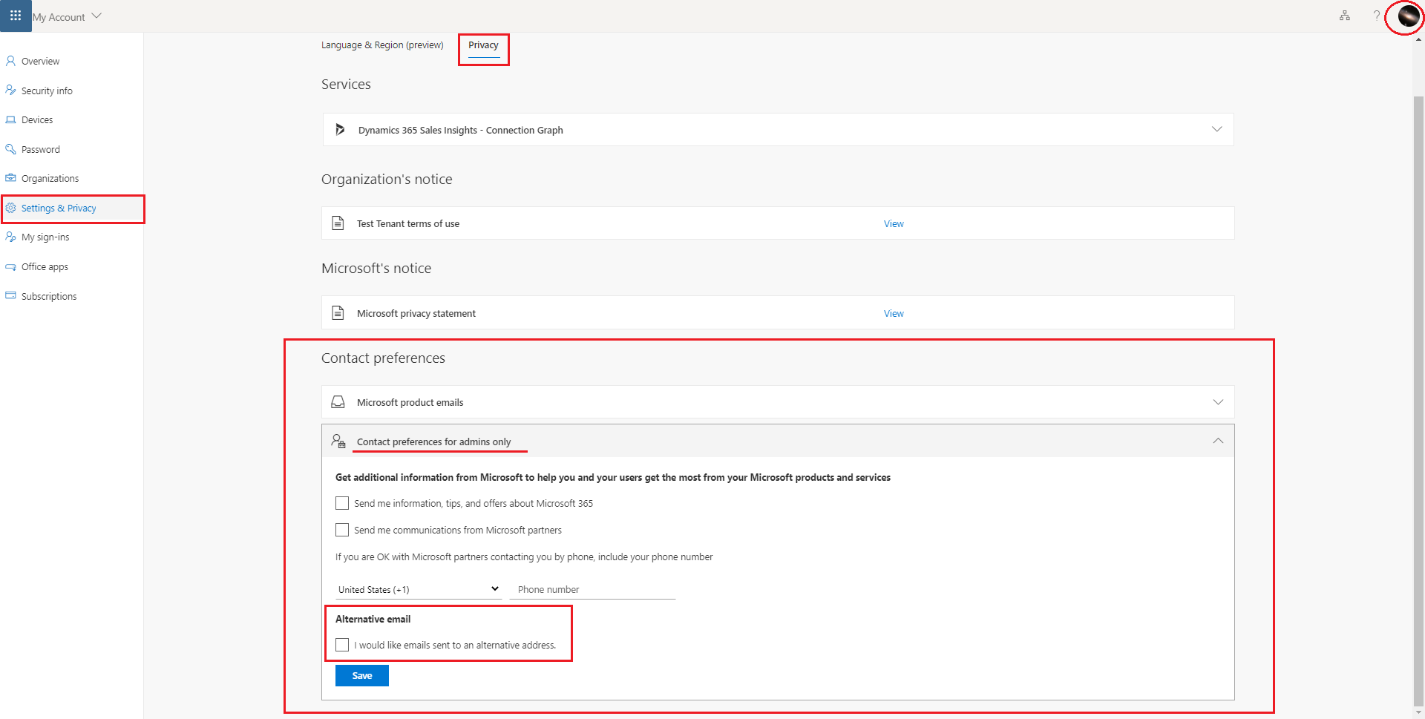Check the Microsoft 365 tips and offers box
1425x719 pixels.
click(x=342, y=503)
